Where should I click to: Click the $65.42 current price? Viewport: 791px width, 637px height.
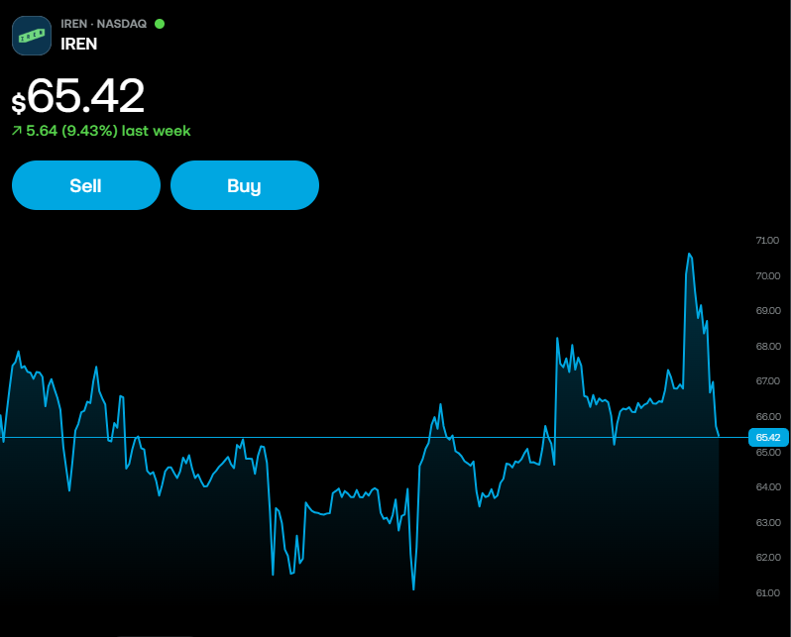tap(78, 96)
